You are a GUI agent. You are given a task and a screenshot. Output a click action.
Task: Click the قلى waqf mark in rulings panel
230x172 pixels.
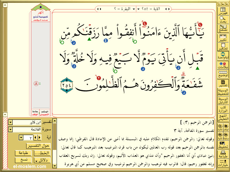[36, 84]
